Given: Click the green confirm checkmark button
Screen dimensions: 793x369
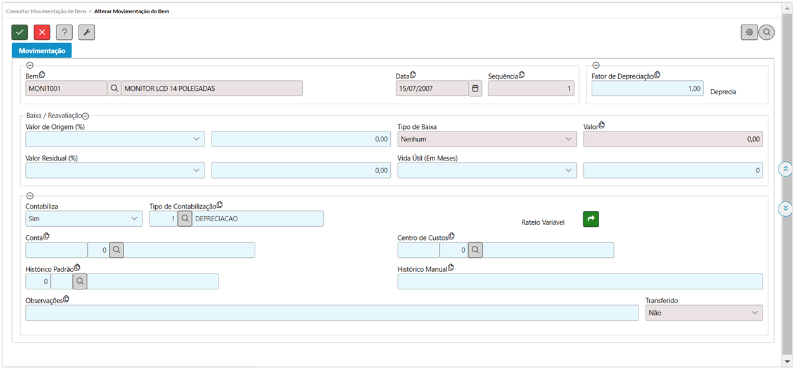Looking at the screenshot, I should 20,32.
